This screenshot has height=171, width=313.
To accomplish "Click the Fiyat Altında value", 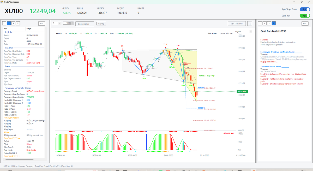I will coord(31,150).
